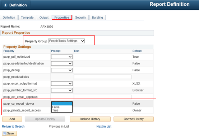Click the Report Properties section heading
199x138 pixels.
pos(16,33)
